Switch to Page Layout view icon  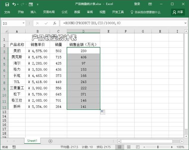[129, 147]
